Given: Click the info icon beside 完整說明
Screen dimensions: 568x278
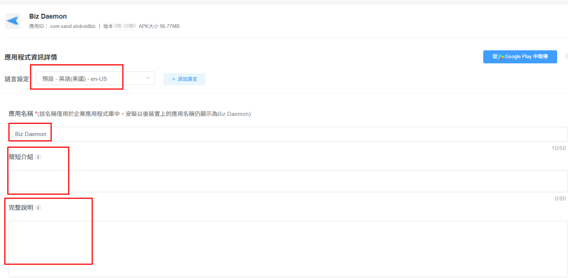Looking at the screenshot, I should tap(38, 208).
